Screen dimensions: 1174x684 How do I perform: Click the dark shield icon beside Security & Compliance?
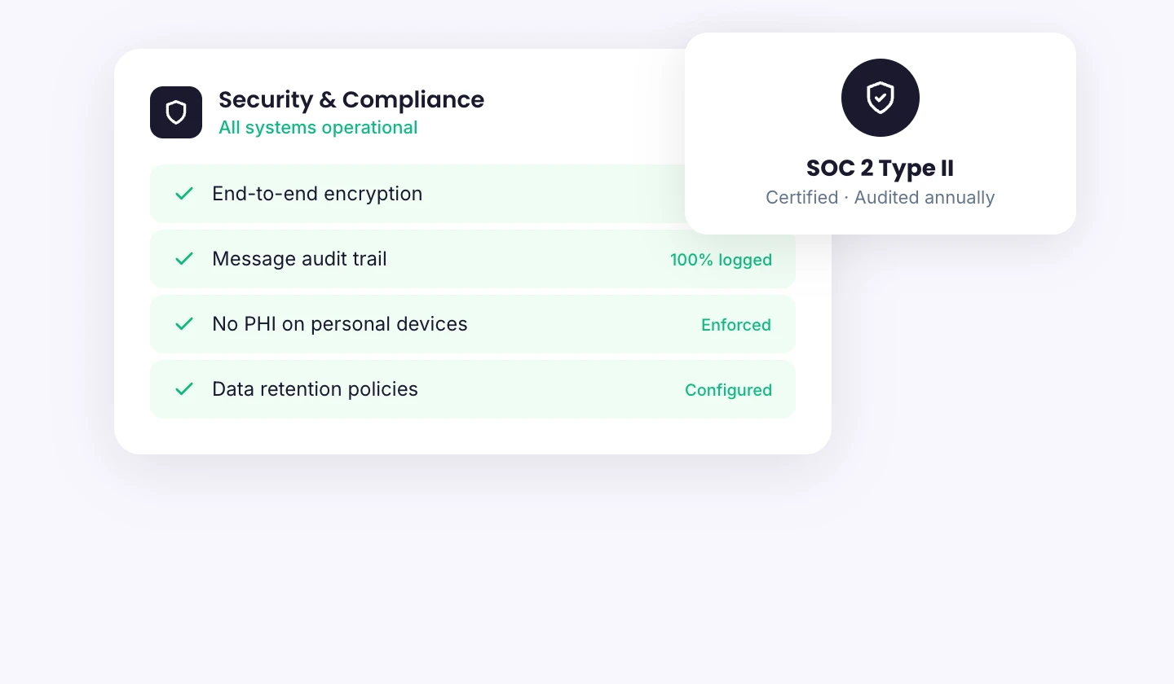[x=176, y=112]
